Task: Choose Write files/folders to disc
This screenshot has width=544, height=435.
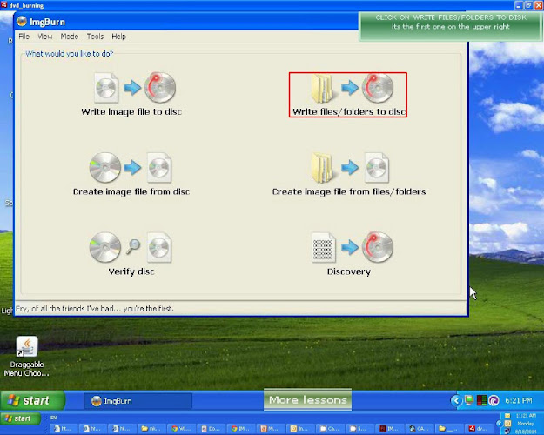Action: [x=348, y=95]
